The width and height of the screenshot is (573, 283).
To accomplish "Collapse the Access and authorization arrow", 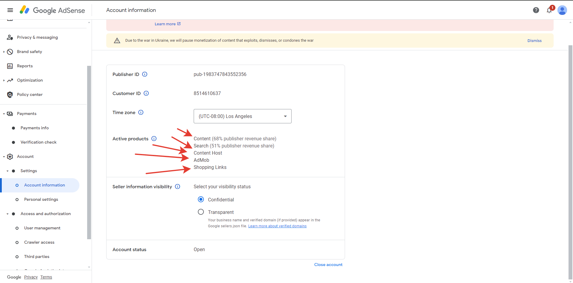I will [x=7, y=214].
